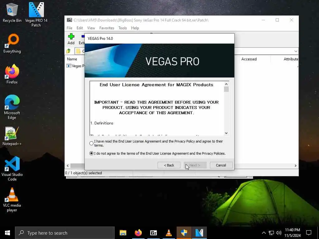Select the Microsoft Edge desktop shortcut
319x239 pixels.
pyautogui.click(x=12, y=107)
